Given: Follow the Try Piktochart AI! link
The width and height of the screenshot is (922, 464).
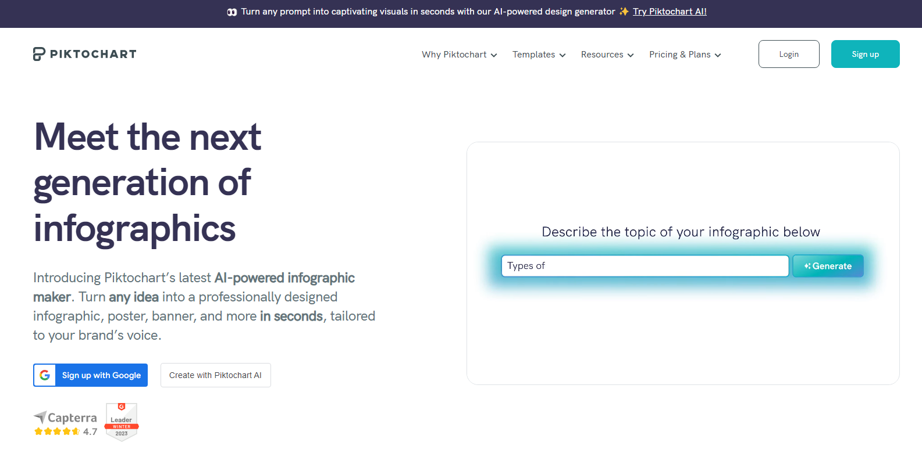Looking at the screenshot, I should tap(670, 12).
